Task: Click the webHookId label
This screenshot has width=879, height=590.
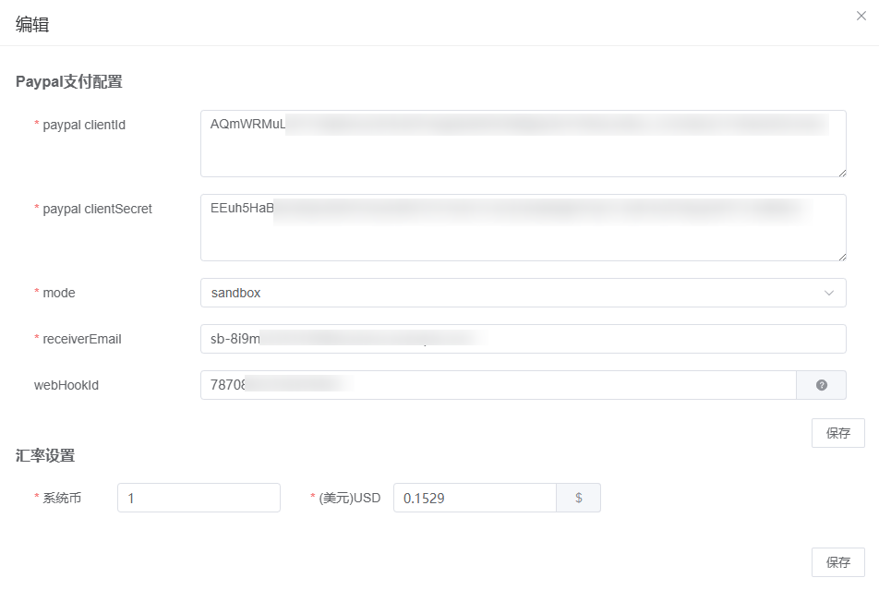Action: click(x=66, y=385)
